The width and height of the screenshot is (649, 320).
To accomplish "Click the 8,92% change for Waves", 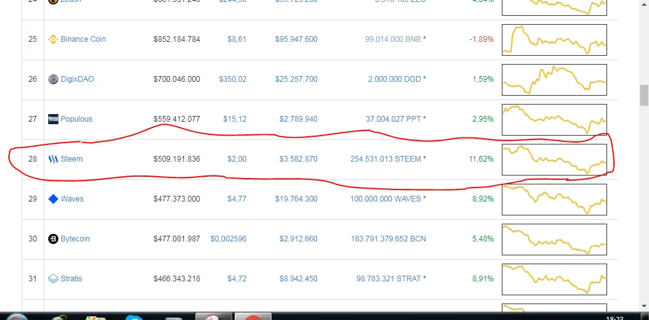I will click(483, 199).
